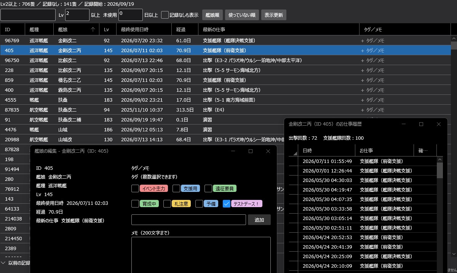
Task: Add tag/memo for 金剛改二 row
Action: [372, 40]
